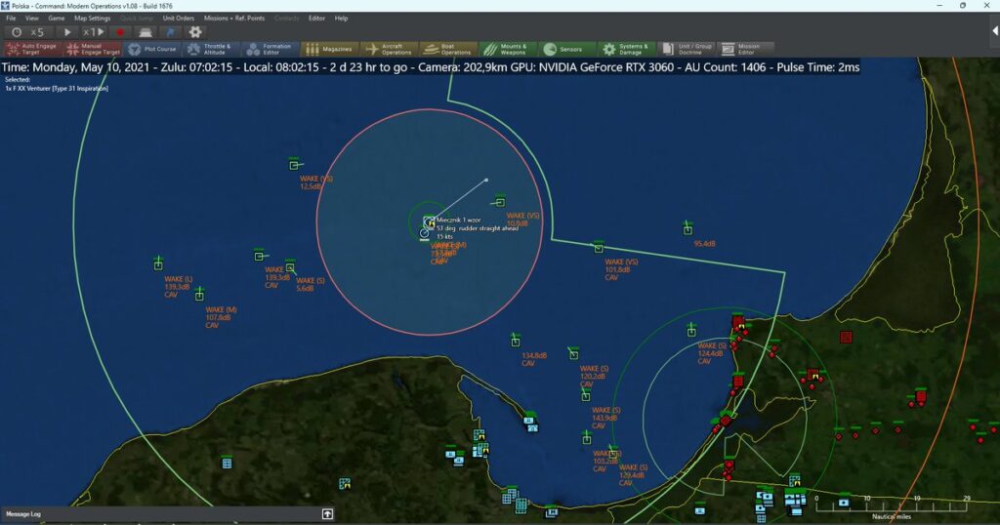This screenshot has width=1000, height=525.
Task: Click the Sensors button
Action: pos(564,49)
